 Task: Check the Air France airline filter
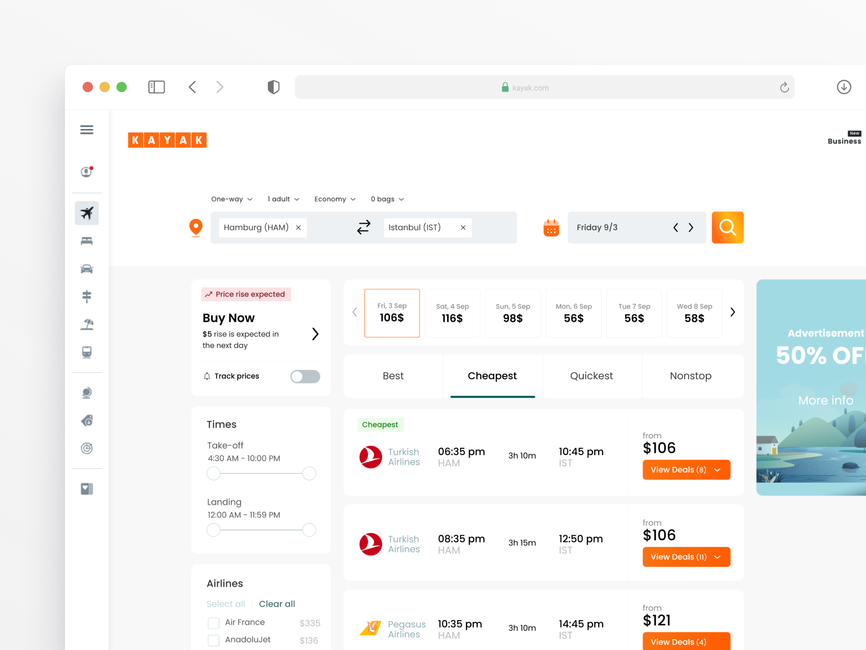(214, 623)
